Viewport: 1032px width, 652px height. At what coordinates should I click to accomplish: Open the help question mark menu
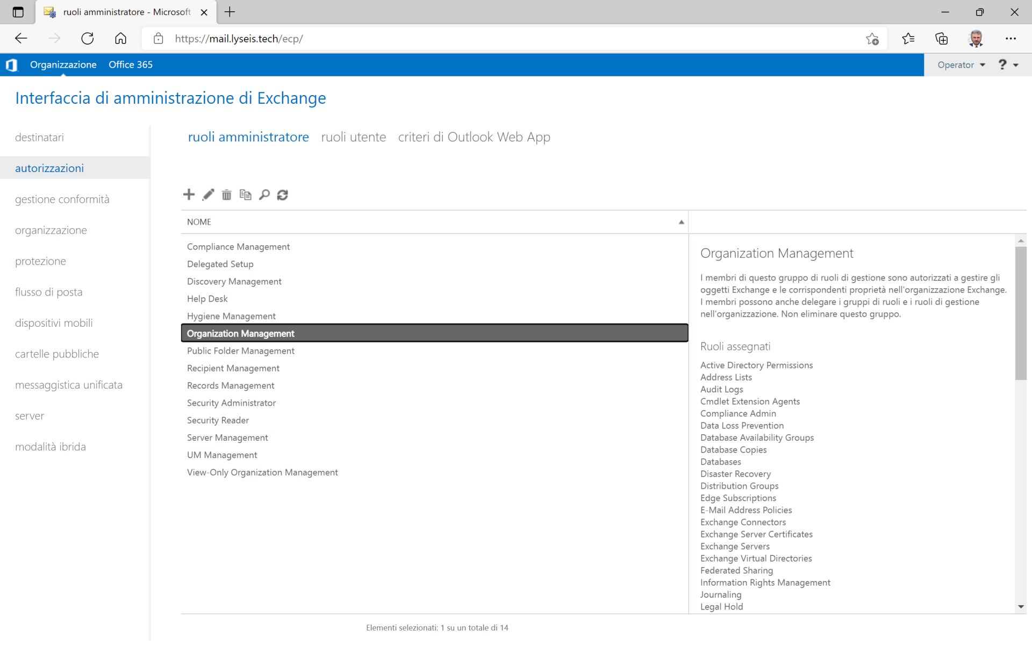1008,65
